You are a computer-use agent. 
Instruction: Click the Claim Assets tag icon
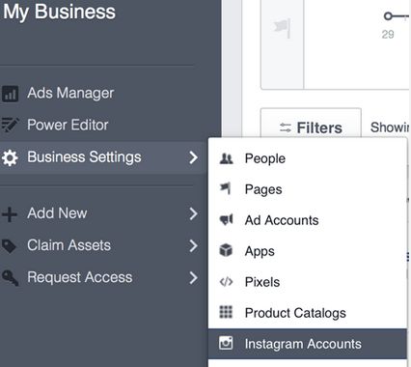point(9,246)
